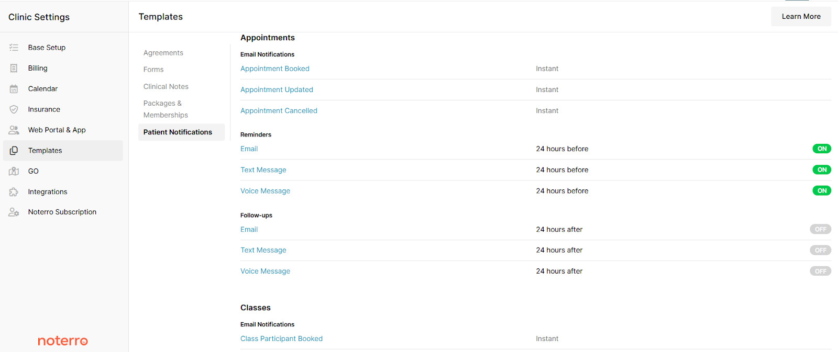Switch to the Forms tab
The height and width of the screenshot is (352, 838).
pos(153,69)
